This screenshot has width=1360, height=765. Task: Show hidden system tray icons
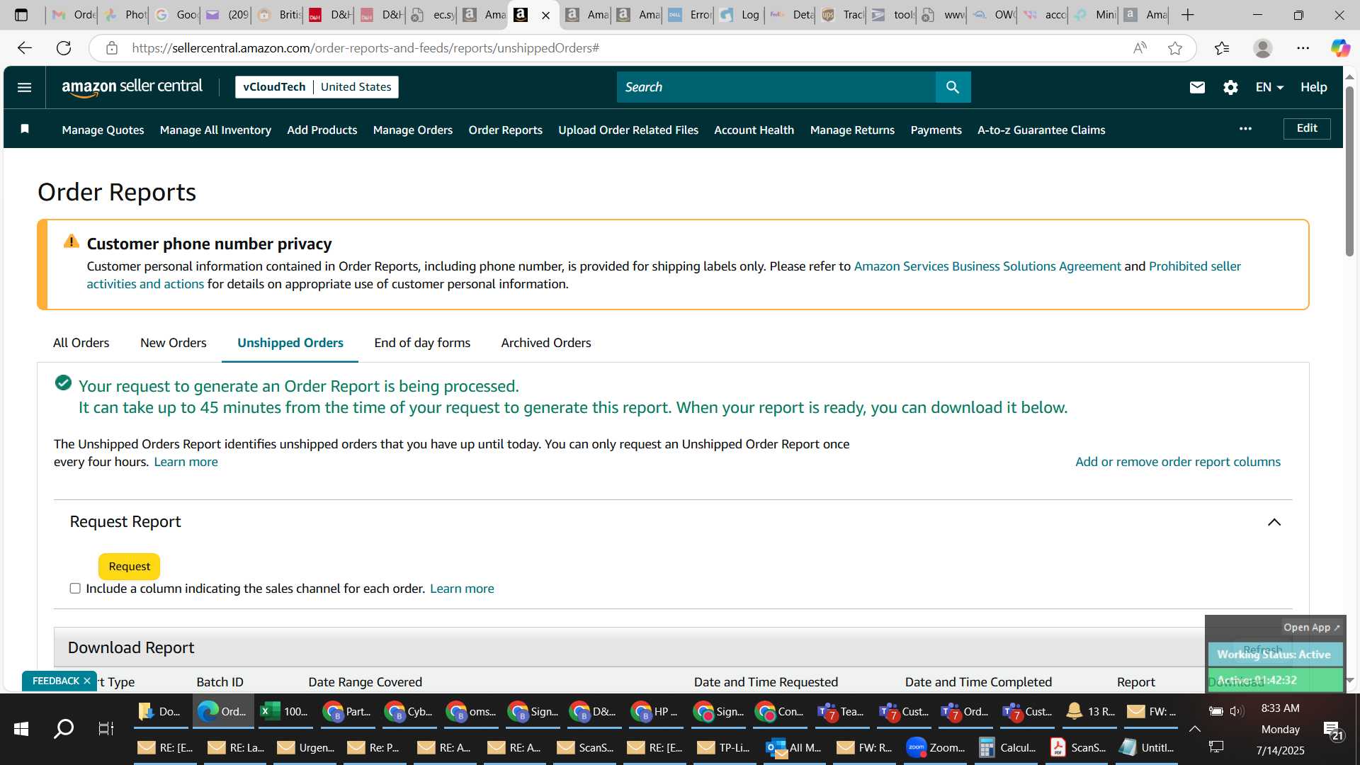coord(1194,729)
